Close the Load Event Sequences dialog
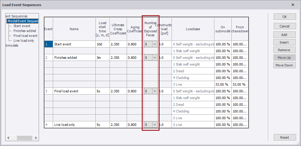This screenshot has height=146, width=301. (293, 5)
